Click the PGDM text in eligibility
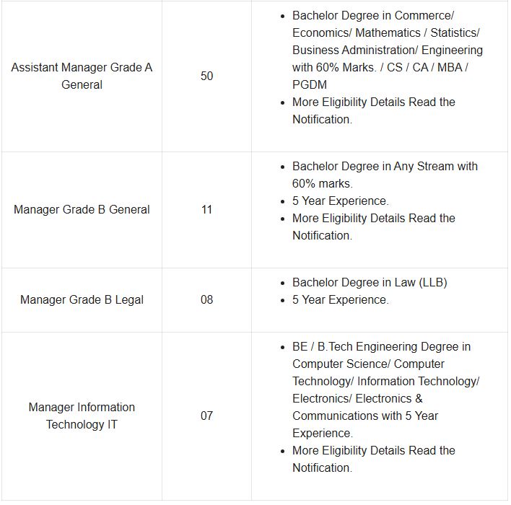 point(310,84)
